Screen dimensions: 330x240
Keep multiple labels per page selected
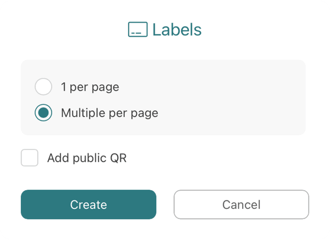coord(43,113)
